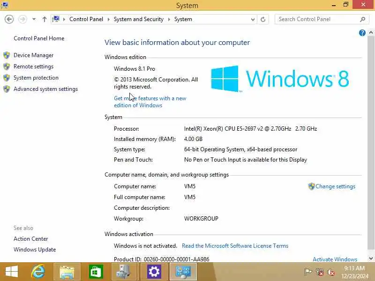Click the computer icon in address bar
Viewport: 375px width, 281px height.
point(56,19)
